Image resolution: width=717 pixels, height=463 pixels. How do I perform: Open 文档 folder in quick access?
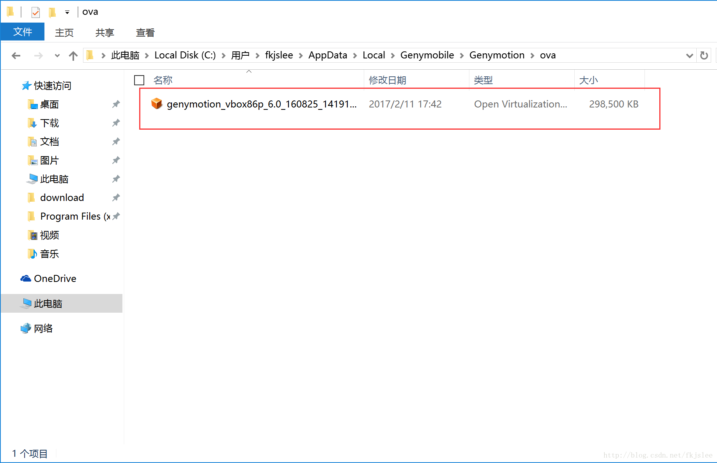point(50,142)
